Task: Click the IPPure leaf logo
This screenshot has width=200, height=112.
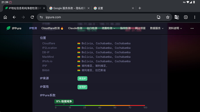Action: tap(8, 28)
